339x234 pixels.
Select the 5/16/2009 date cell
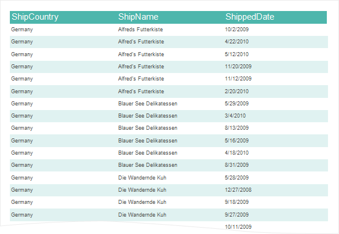point(236,141)
